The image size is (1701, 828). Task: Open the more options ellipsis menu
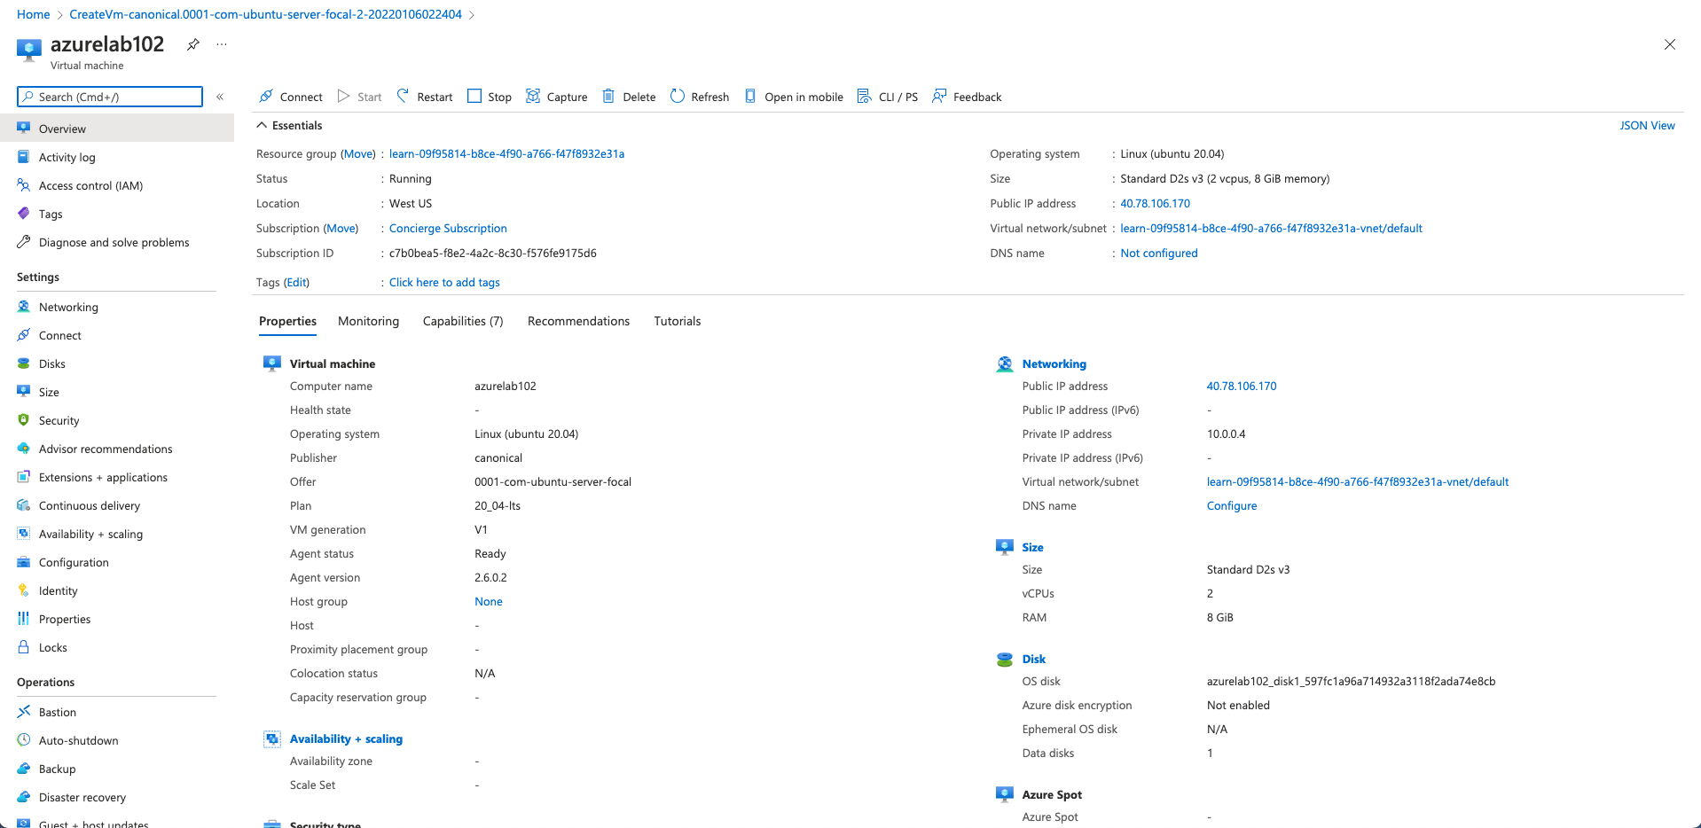coord(222,44)
